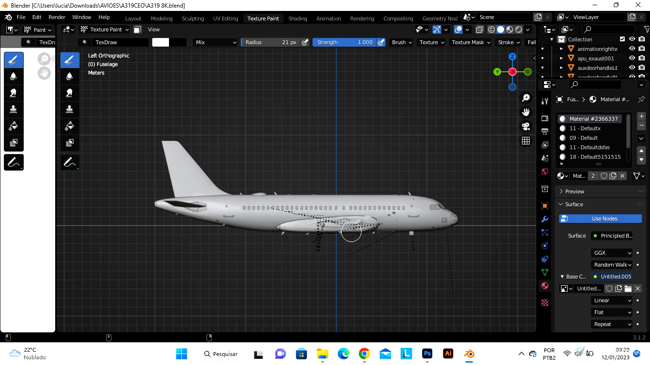650x365 pixels.
Task: Uncheck the Collection exclude checkbox
Action: point(622,39)
